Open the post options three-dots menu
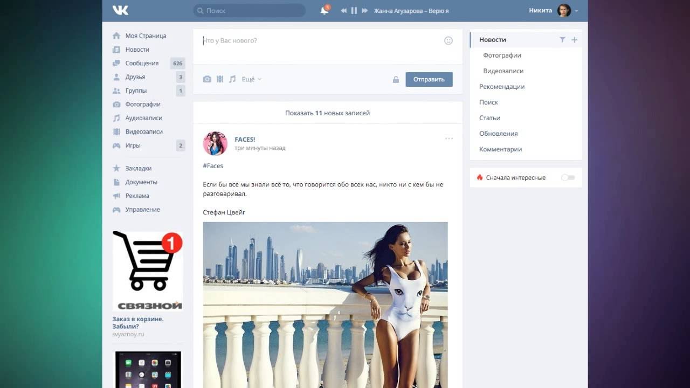 (x=449, y=139)
